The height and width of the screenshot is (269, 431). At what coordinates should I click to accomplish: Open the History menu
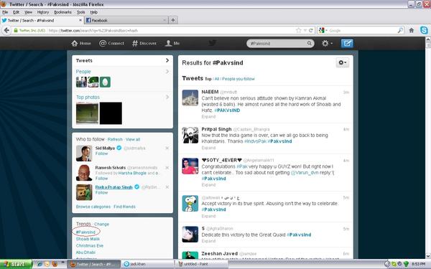pyautogui.click(x=43, y=12)
